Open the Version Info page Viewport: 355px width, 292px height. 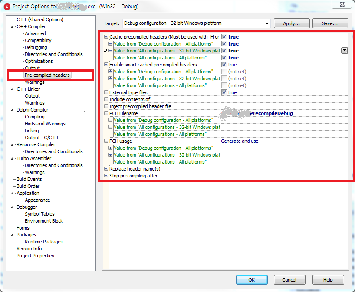coord(29,249)
